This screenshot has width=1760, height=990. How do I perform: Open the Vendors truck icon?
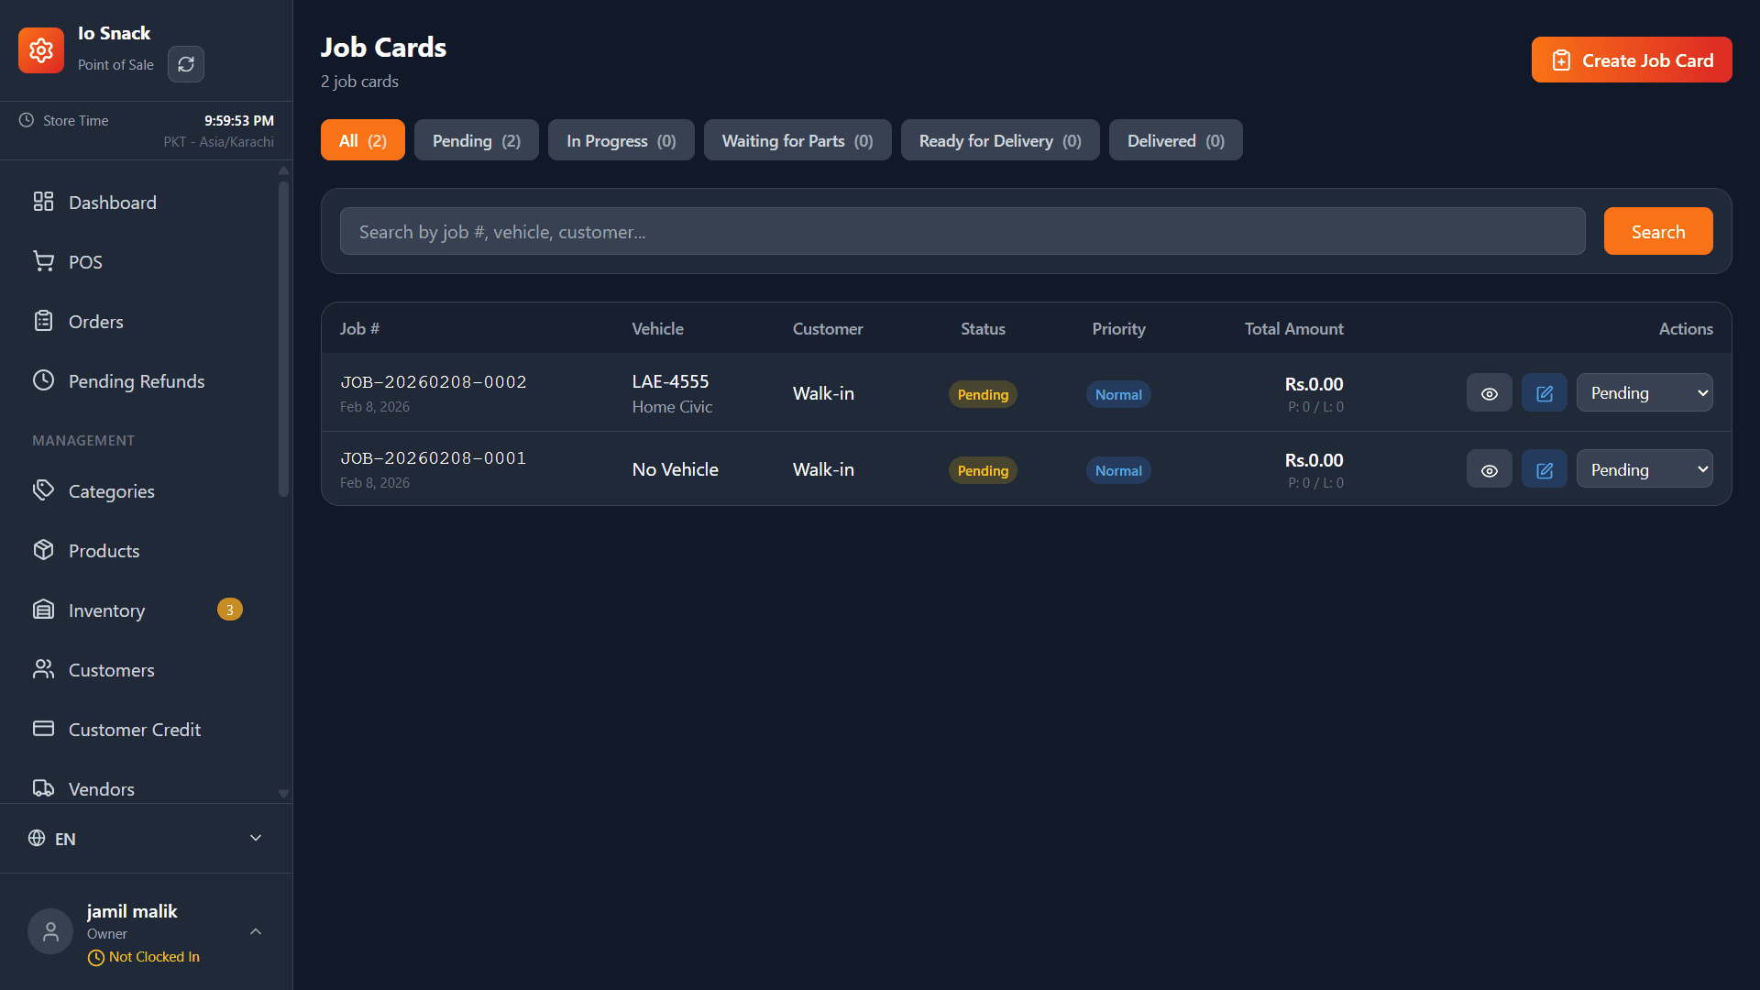[43, 788]
